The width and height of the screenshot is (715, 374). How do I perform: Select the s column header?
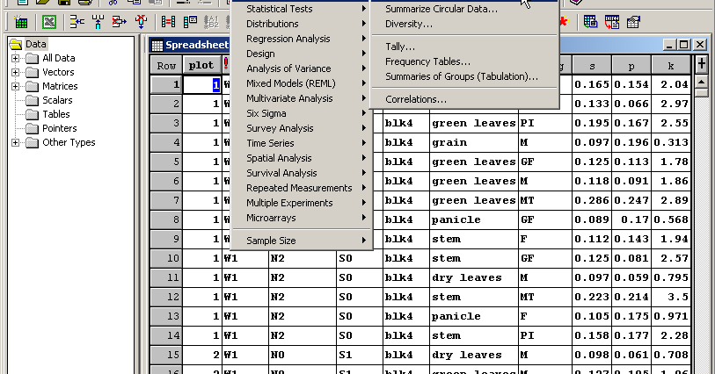(591, 65)
